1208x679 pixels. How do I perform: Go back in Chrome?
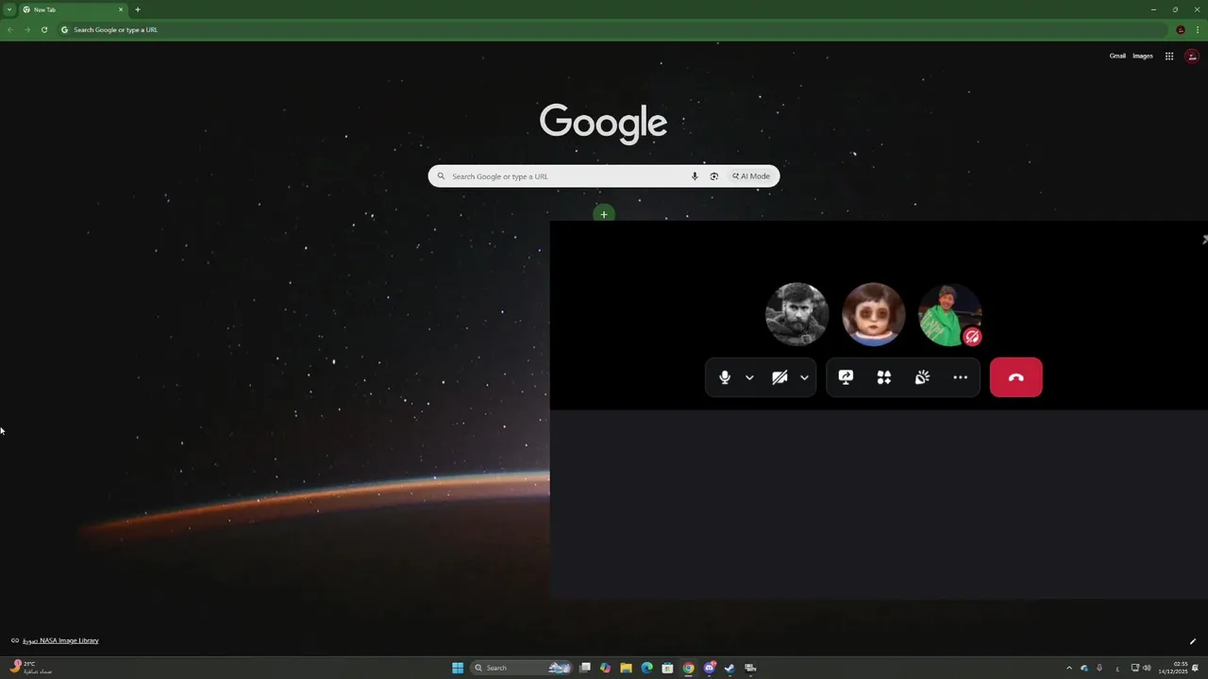10,29
